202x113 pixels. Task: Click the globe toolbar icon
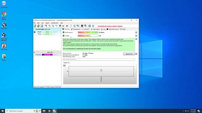60,26
